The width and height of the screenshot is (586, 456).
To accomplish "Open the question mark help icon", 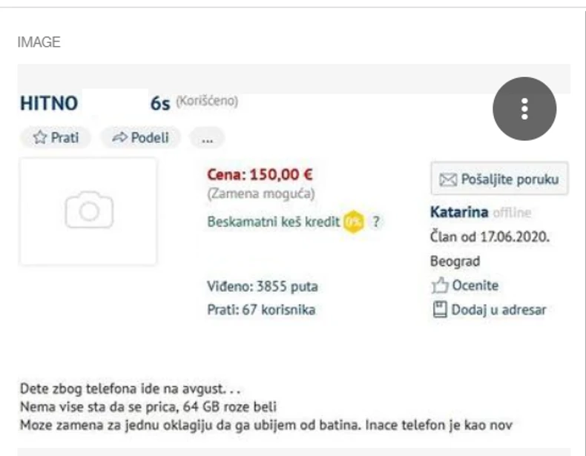I will click(376, 222).
